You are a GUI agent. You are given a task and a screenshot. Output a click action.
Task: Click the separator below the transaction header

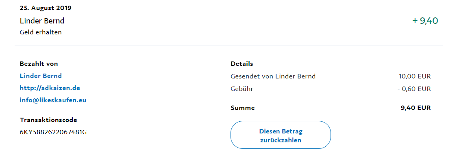(228, 45)
